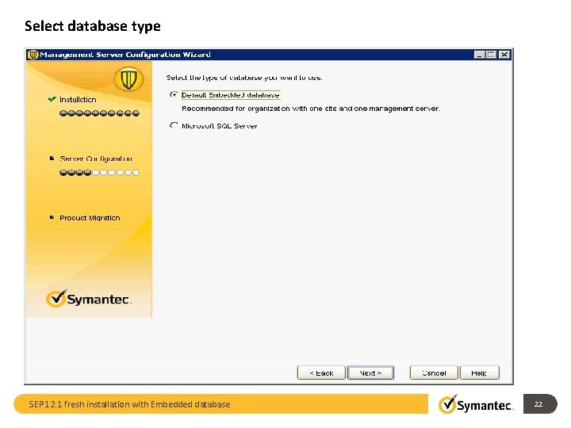The width and height of the screenshot is (571, 428).
Task: Click the bullet beside Product Migration
Action: (x=52, y=217)
